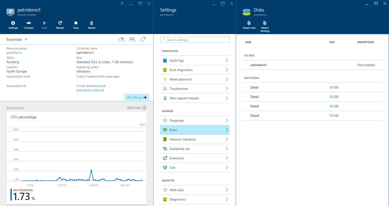Expand Audit logs chevron arrow

(x=227, y=60)
